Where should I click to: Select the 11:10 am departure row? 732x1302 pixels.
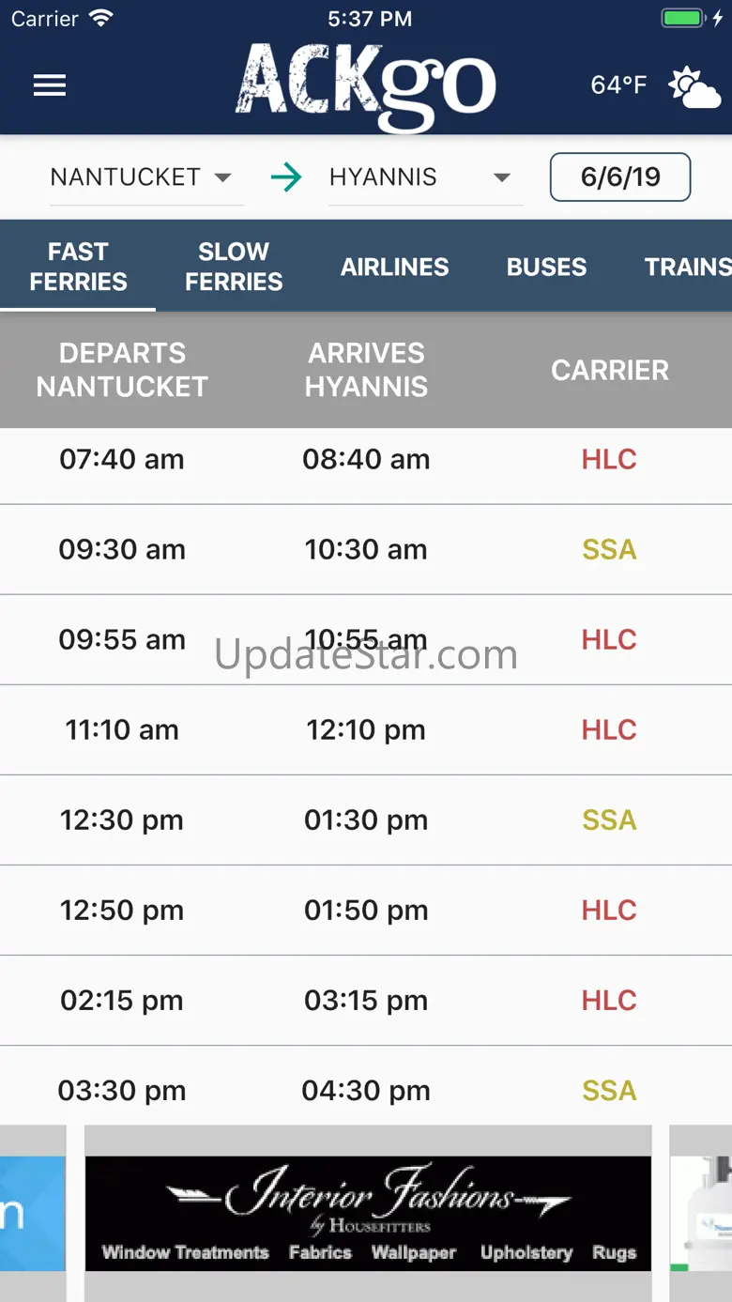click(366, 730)
